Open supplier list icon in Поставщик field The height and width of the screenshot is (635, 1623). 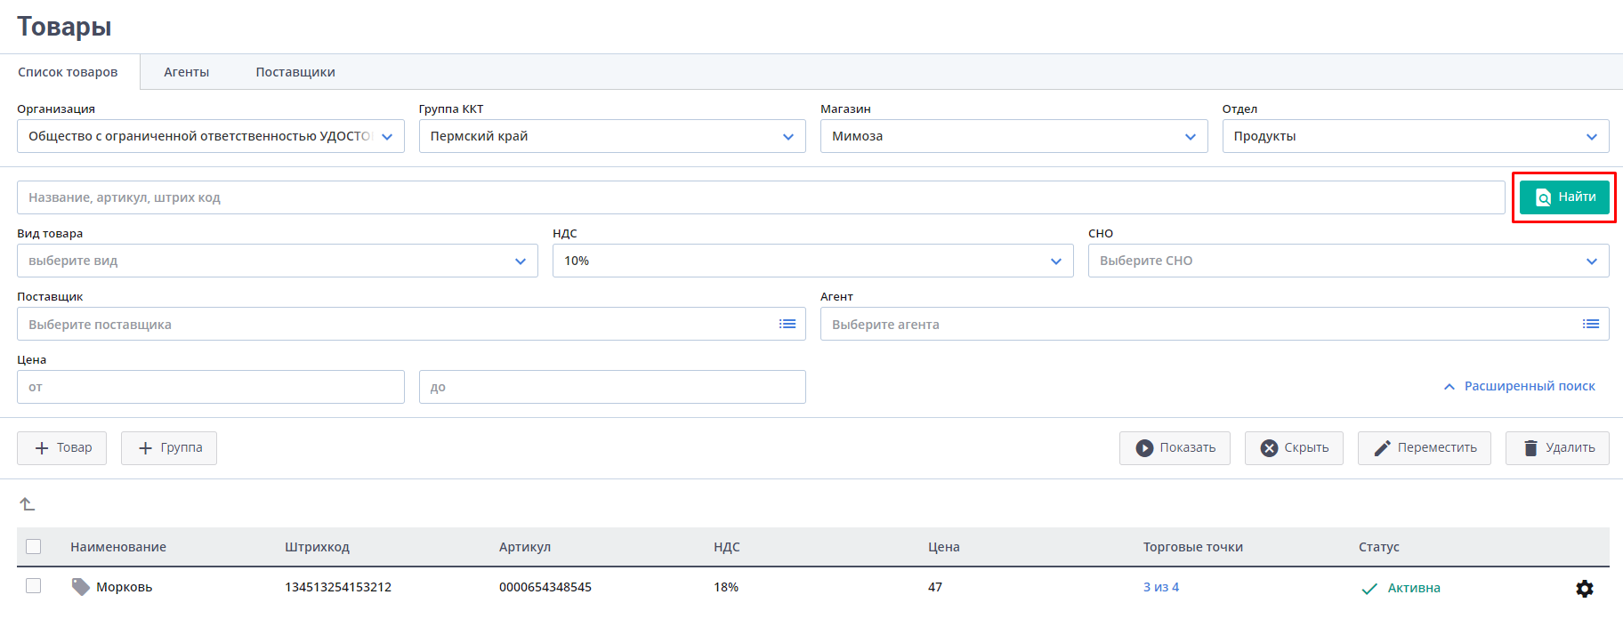coord(787,324)
